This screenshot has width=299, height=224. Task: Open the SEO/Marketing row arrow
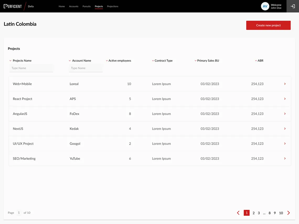(x=285, y=159)
